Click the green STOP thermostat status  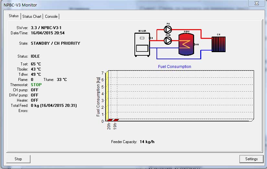click(x=36, y=85)
